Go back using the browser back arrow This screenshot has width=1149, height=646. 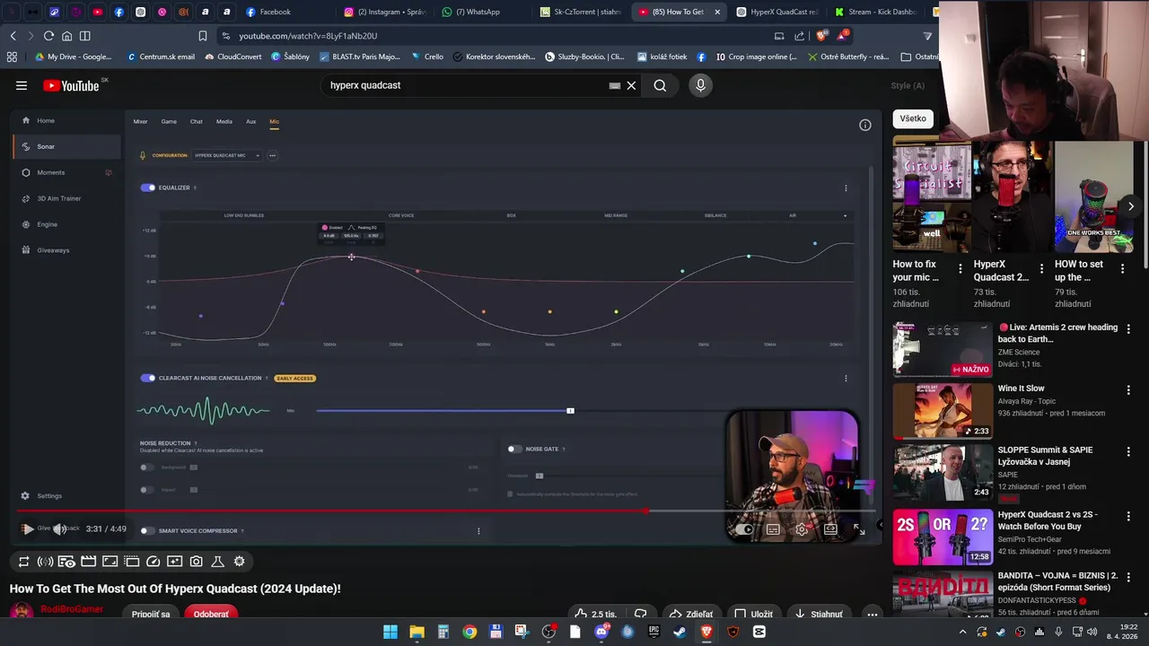13,36
